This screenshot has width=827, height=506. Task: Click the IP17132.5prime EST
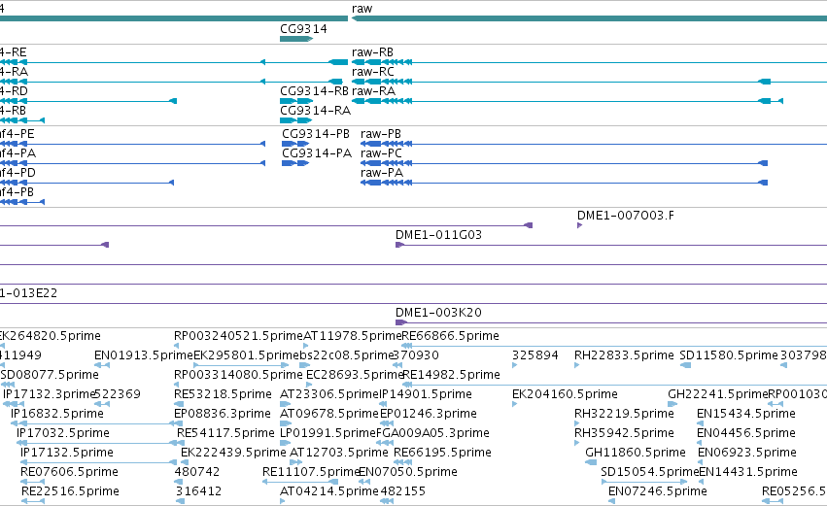tap(66, 453)
